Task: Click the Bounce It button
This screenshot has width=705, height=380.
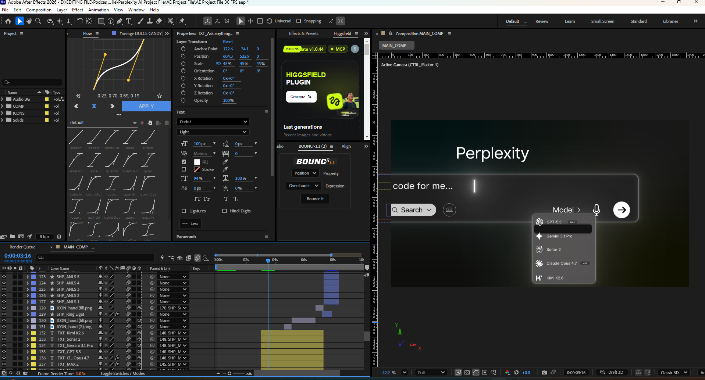Action: [315, 199]
